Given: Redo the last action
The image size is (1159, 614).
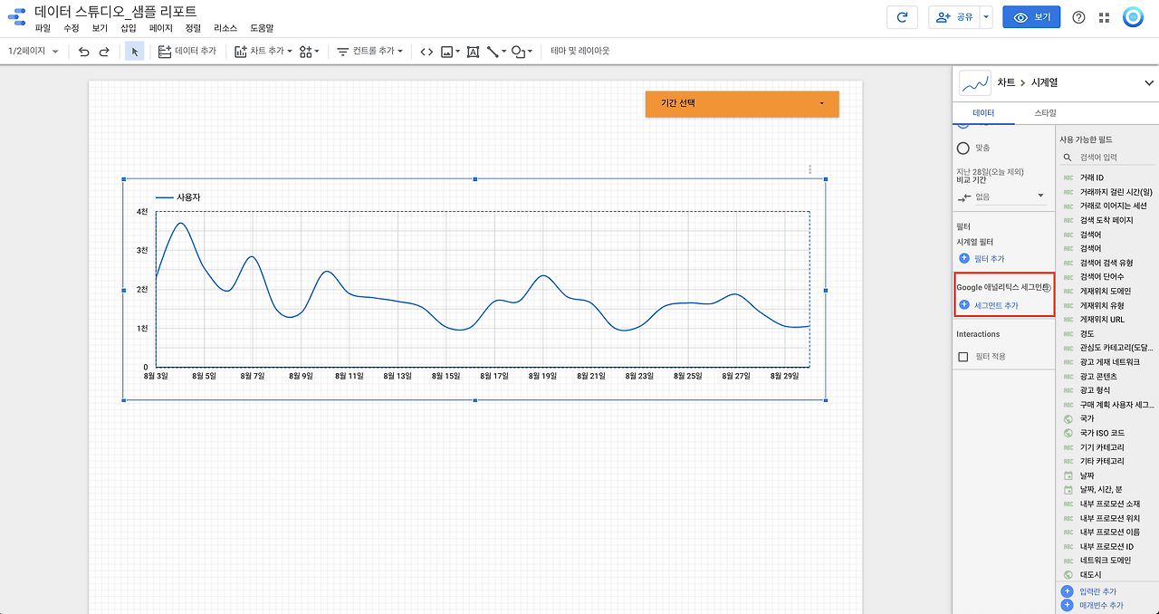Looking at the screenshot, I should (104, 52).
